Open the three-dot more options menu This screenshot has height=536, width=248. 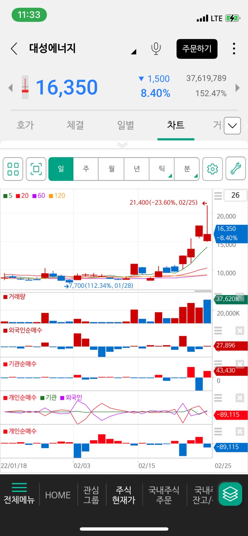(x=234, y=49)
